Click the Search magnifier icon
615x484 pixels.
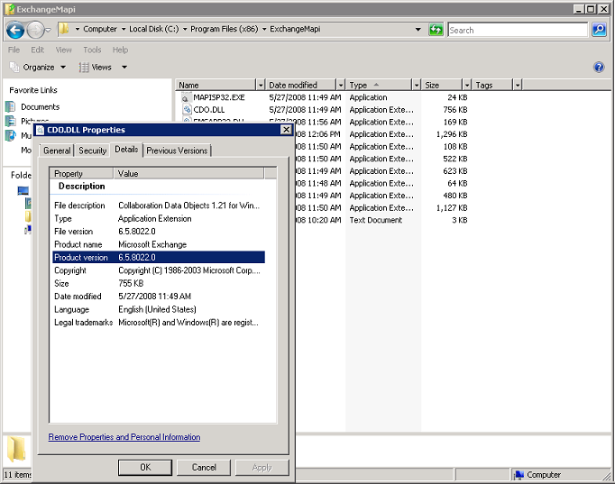click(x=599, y=30)
